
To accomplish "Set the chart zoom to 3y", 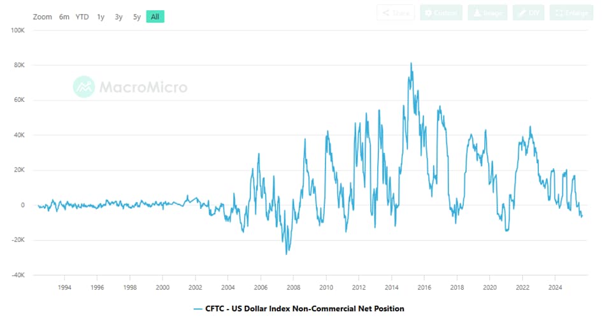I will pyautogui.click(x=118, y=17).
